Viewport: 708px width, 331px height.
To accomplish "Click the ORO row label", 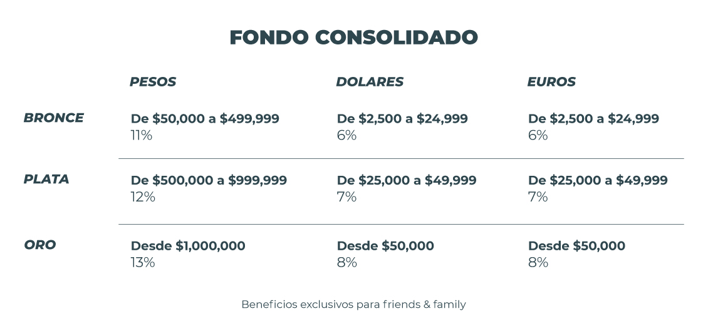I will click(x=39, y=245).
